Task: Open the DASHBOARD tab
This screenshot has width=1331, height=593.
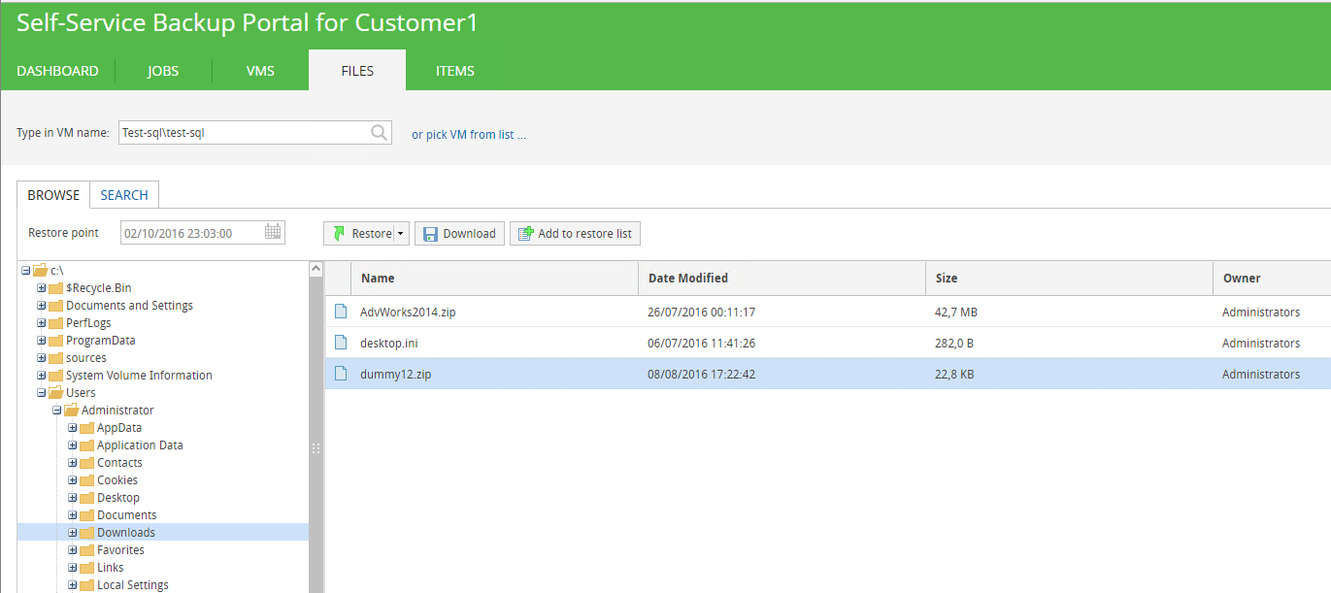Action: (x=57, y=71)
